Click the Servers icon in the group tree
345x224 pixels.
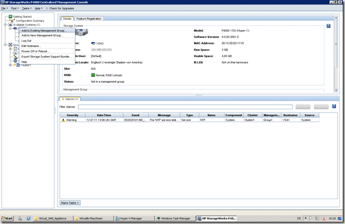point(15,53)
